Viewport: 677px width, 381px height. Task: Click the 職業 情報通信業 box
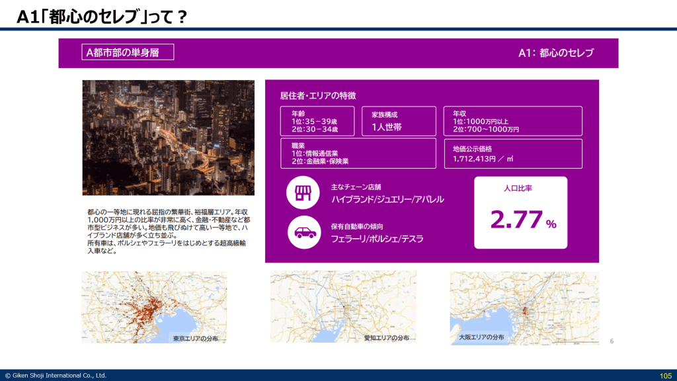point(358,153)
